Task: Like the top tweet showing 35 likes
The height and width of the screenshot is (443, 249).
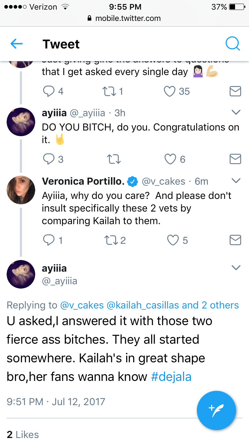Action: [177, 91]
